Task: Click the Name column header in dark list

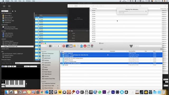Action: pos(41,15)
